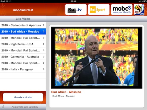
Task: Select 2010 - Cerimonia di Apertura clip
Action: [x=23, y=25]
